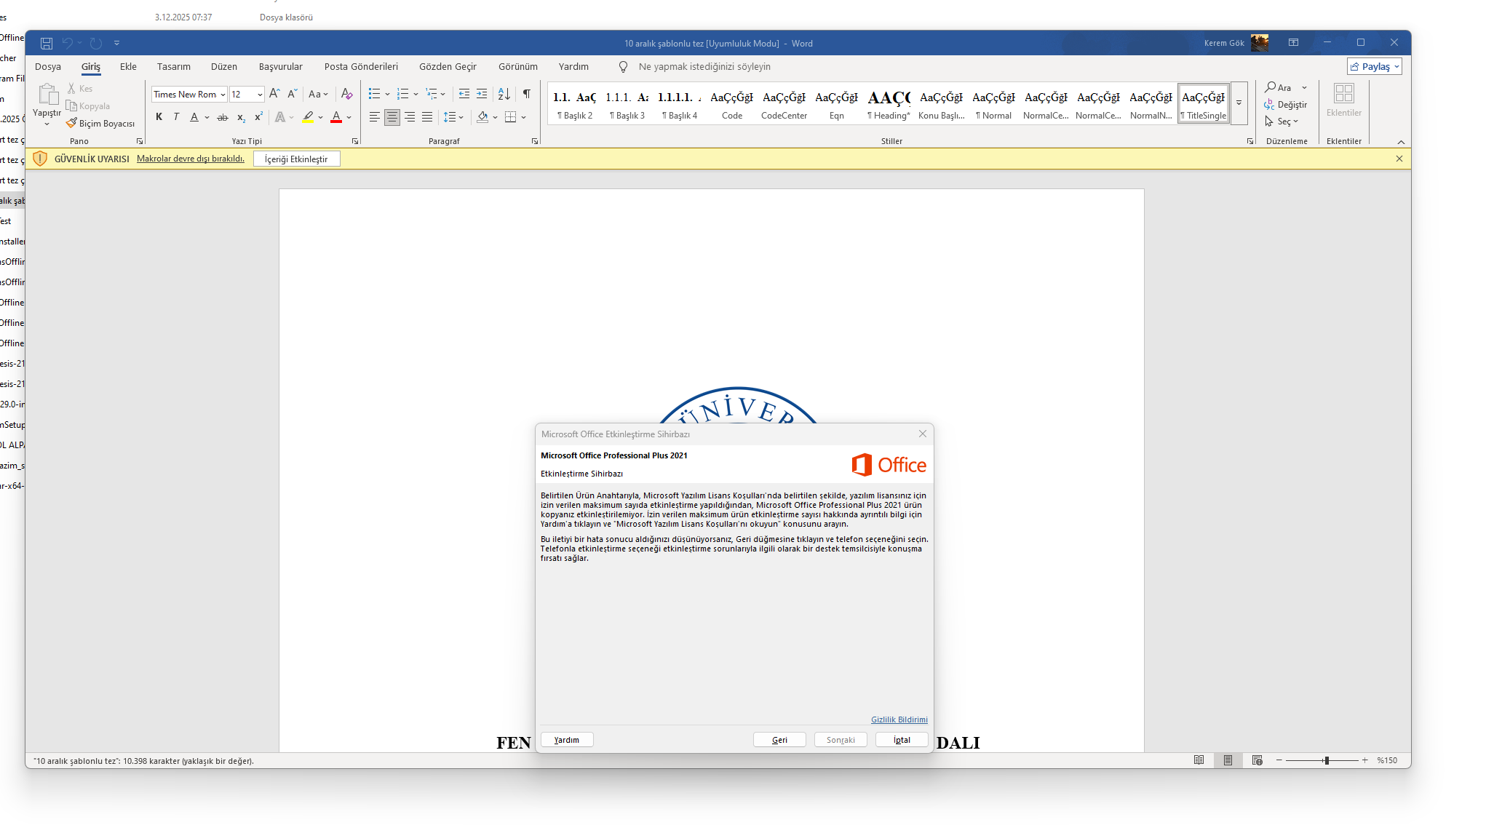Switch to Web Layout view in status bar
The image size is (1486, 825).
tap(1257, 760)
